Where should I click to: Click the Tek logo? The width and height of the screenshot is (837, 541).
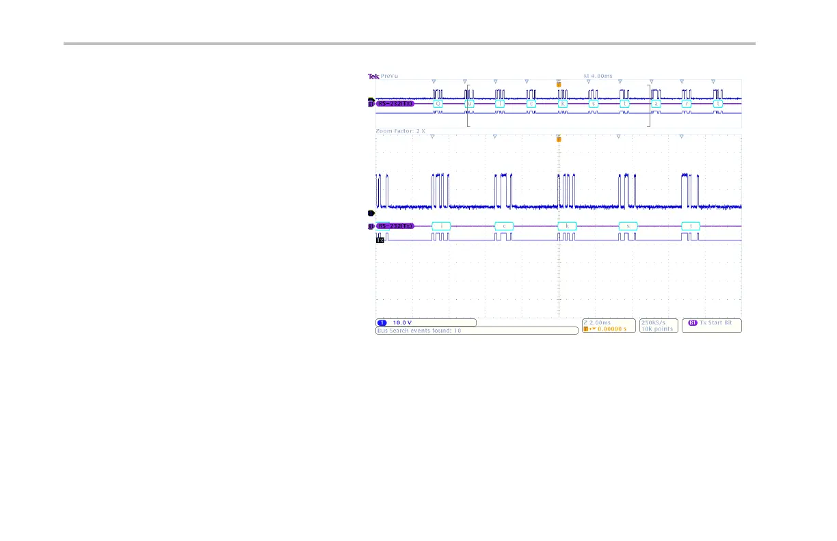(x=373, y=76)
